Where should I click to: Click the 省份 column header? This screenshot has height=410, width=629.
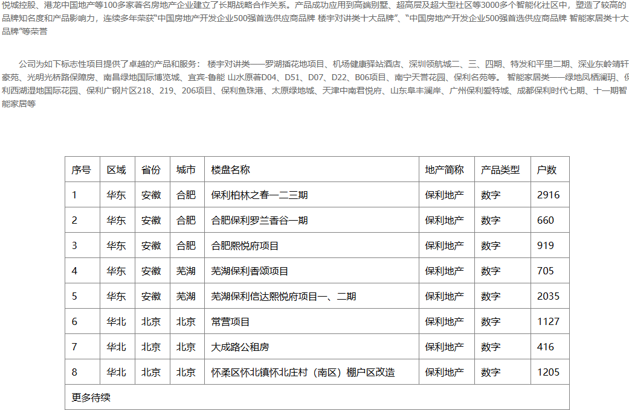coord(151,170)
